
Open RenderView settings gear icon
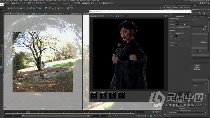167,16
